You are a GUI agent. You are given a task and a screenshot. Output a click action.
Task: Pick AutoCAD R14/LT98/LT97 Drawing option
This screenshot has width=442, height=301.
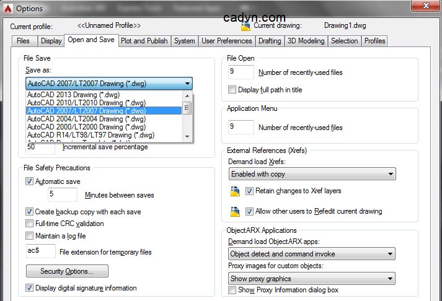(x=104, y=135)
